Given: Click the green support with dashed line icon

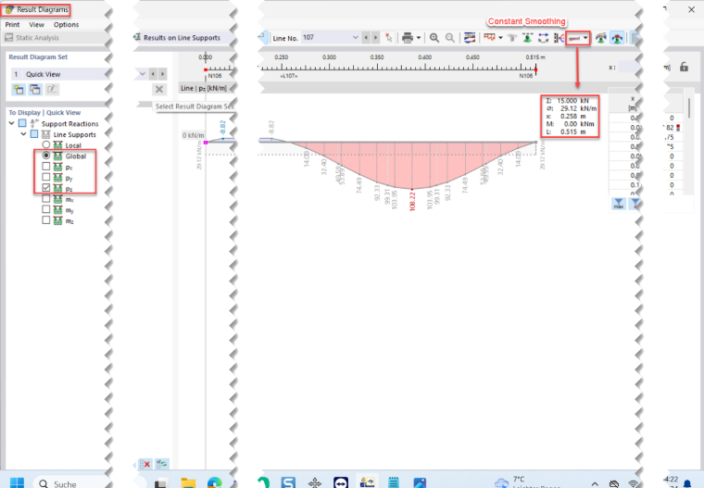Looking at the screenshot, I should point(528,38).
